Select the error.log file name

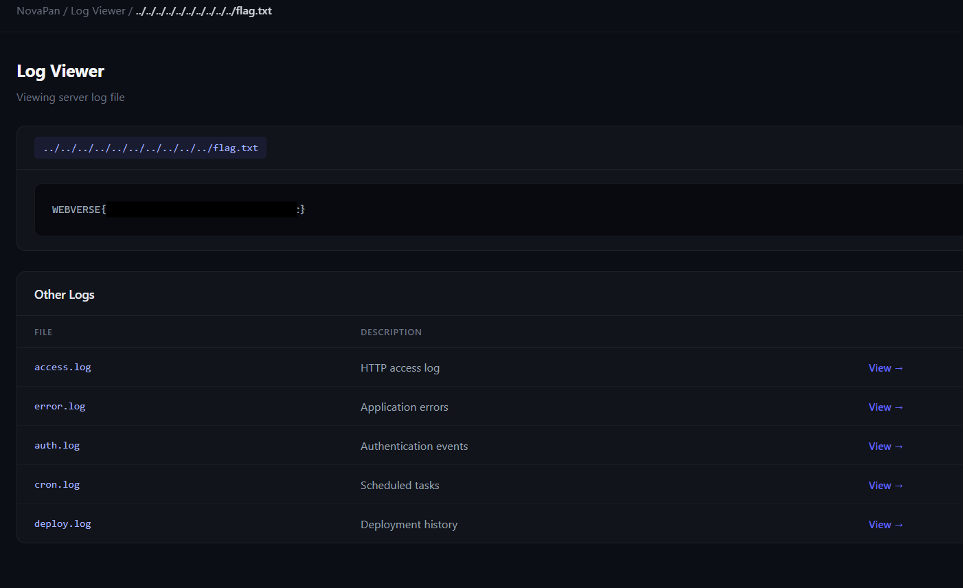pyautogui.click(x=60, y=407)
